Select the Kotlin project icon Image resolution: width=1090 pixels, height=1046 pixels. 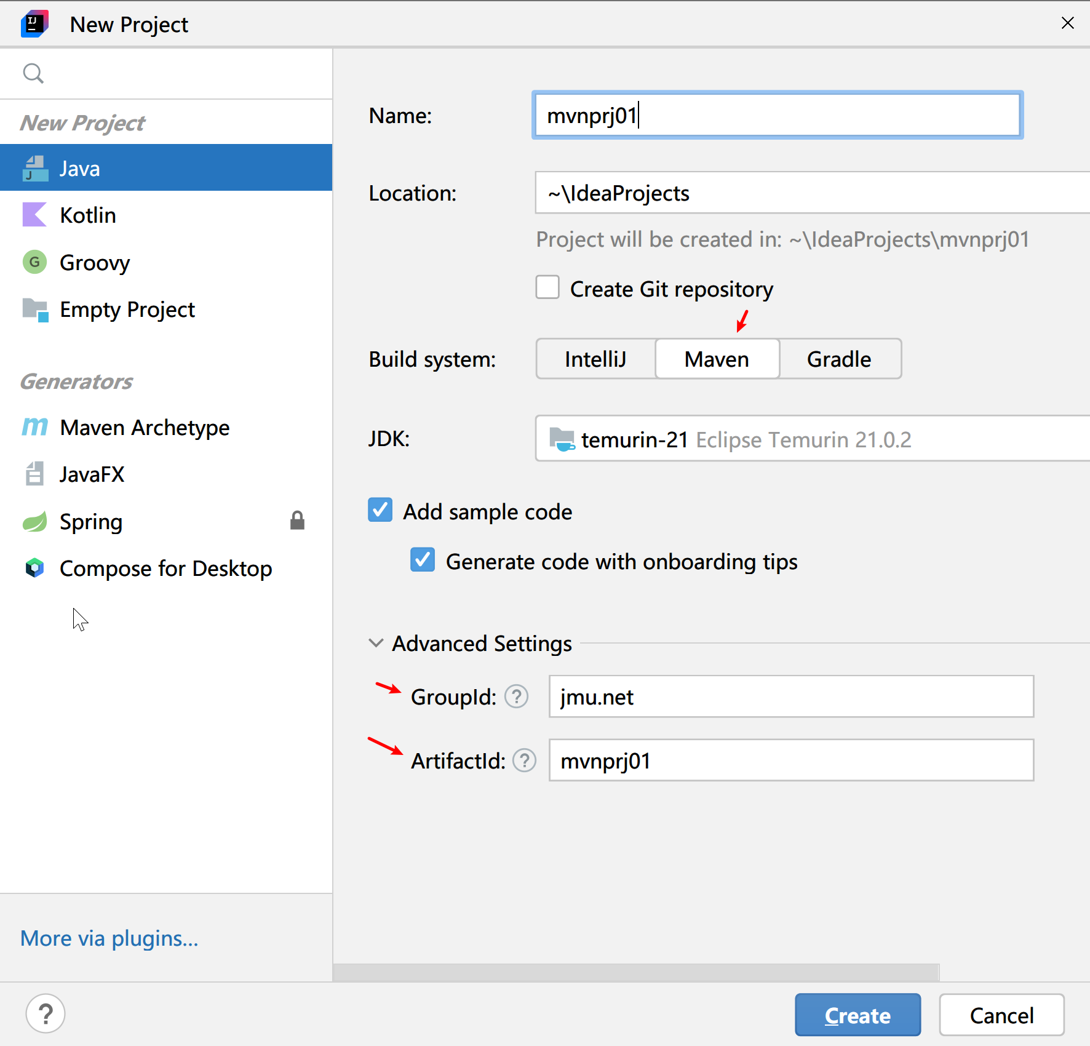click(x=34, y=215)
